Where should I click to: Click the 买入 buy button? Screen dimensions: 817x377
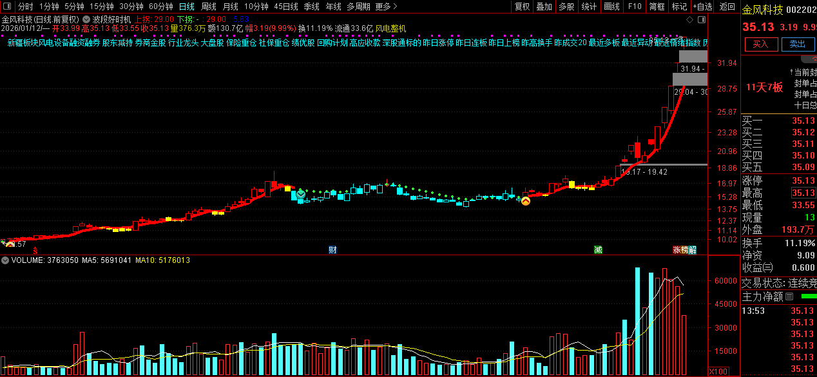click(761, 44)
